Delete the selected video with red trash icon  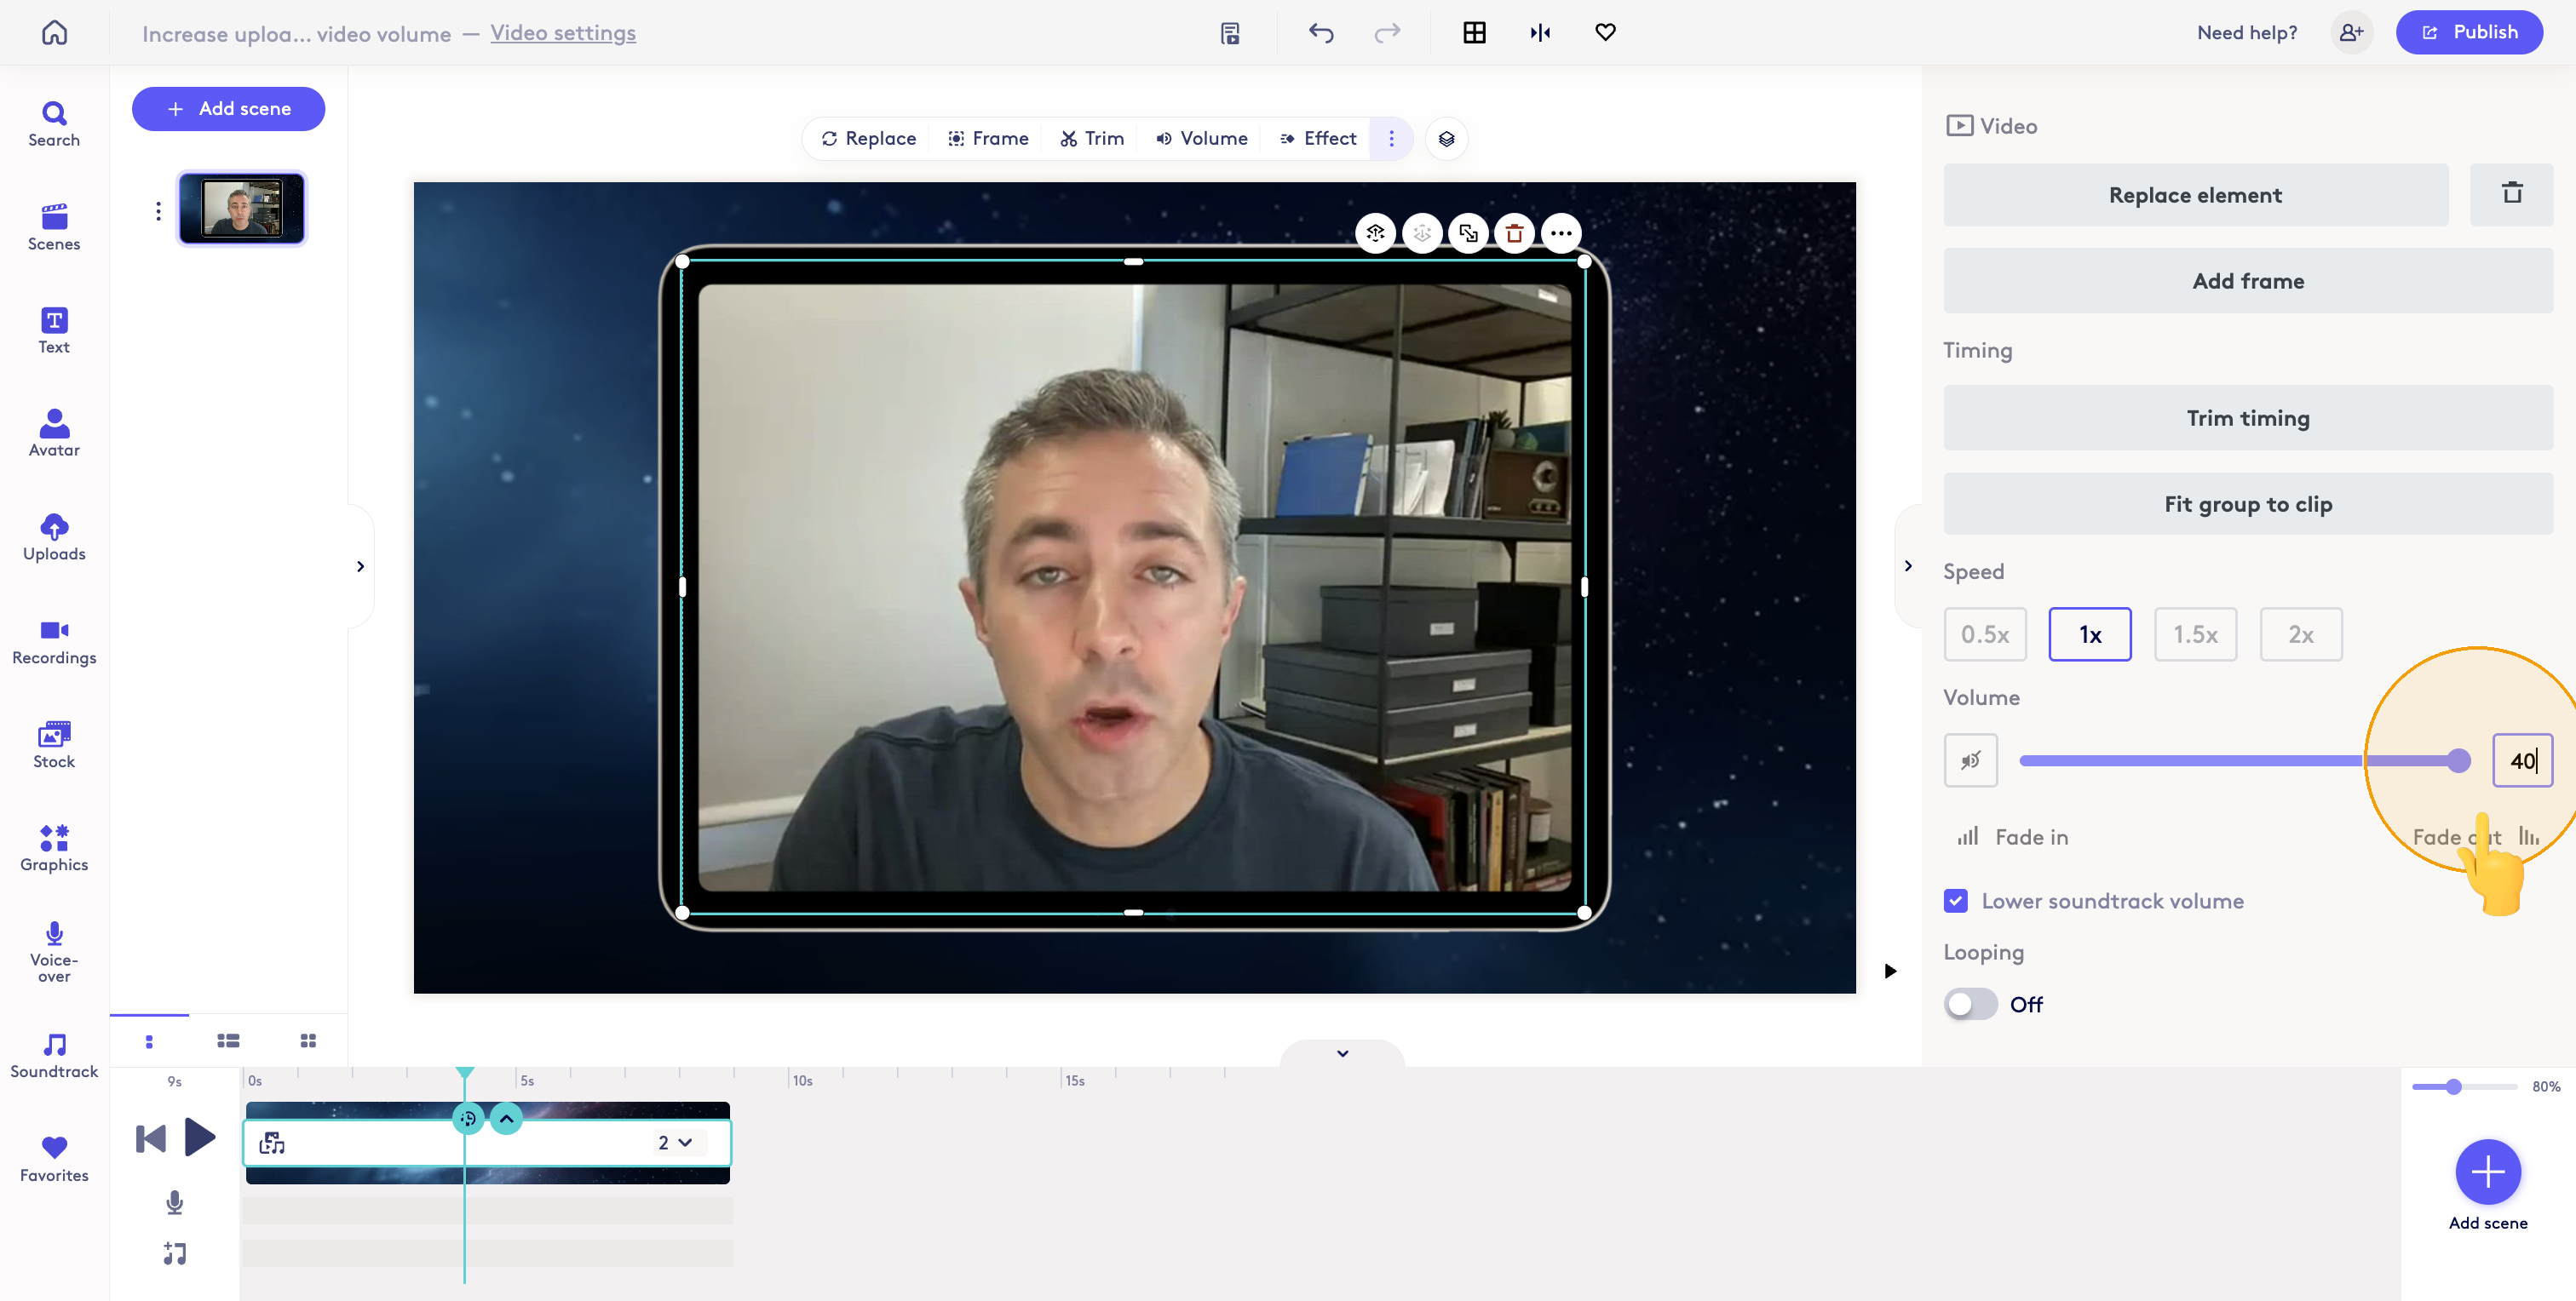(1514, 234)
